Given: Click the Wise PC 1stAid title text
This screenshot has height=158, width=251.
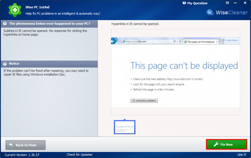Looking at the screenshot, I should (x=37, y=7).
